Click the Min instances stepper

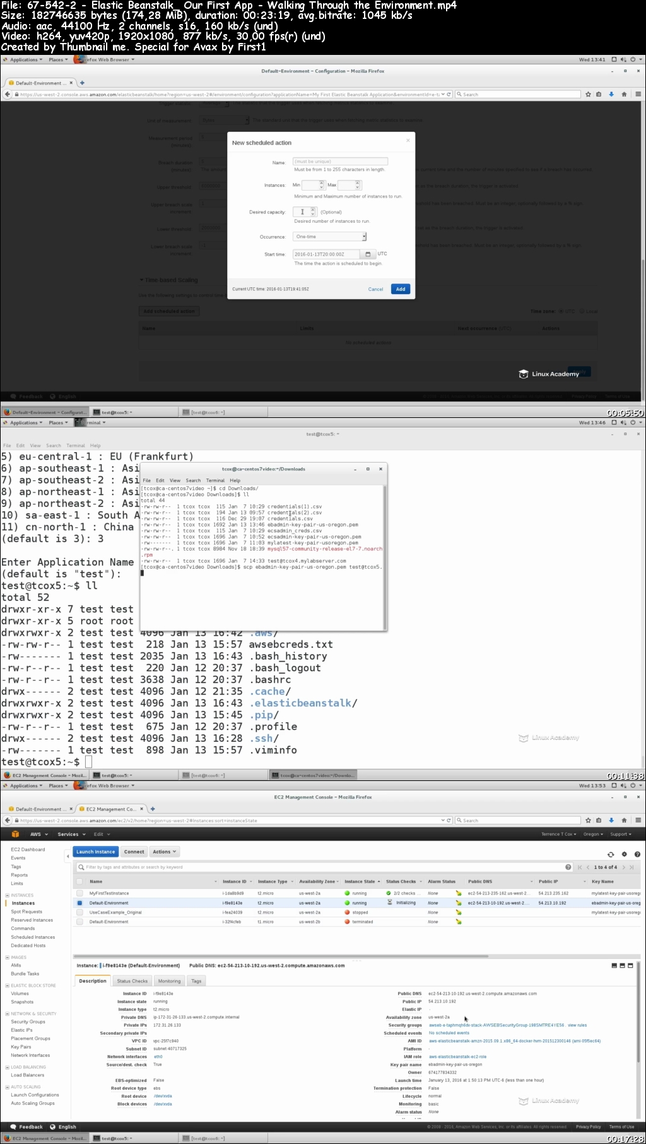322,185
